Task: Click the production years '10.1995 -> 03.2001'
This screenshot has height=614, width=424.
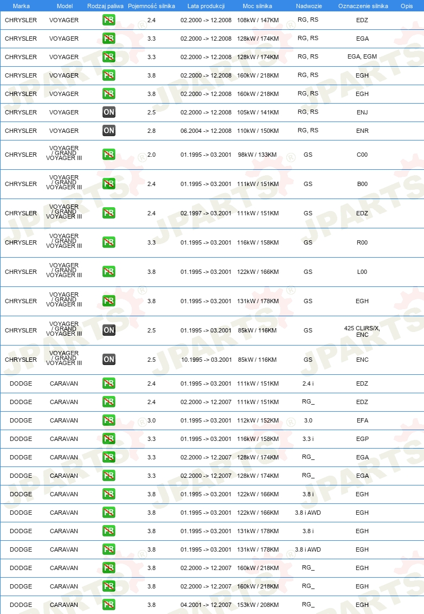Action: 207,360
